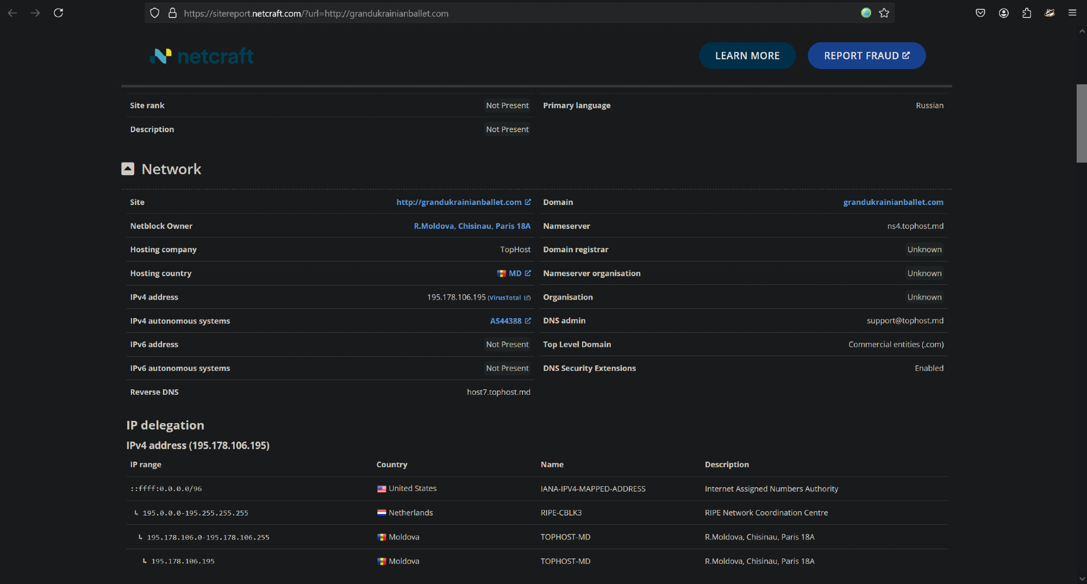Click the United States country cell

click(407, 488)
